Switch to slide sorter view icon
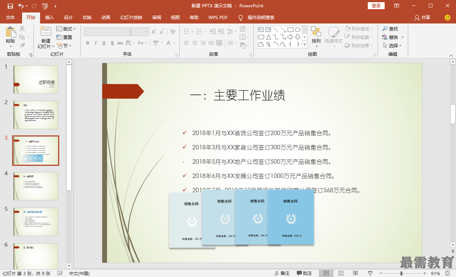This screenshot has width=456, height=277. 341,273
